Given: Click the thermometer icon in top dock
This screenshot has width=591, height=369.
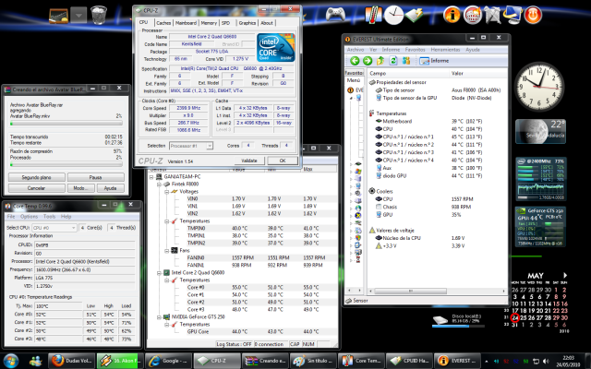Looking at the screenshot, I should tap(373, 15).
